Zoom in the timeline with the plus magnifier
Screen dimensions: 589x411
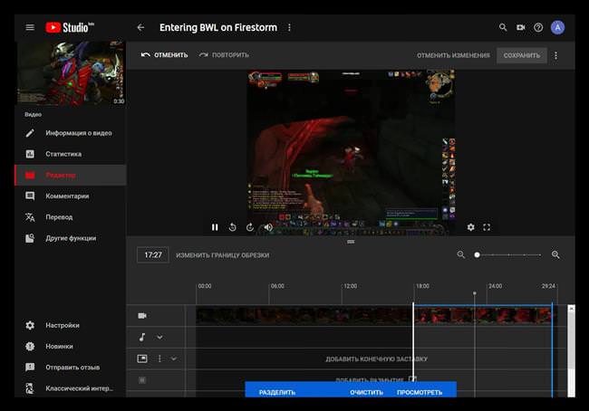pos(555,255)
